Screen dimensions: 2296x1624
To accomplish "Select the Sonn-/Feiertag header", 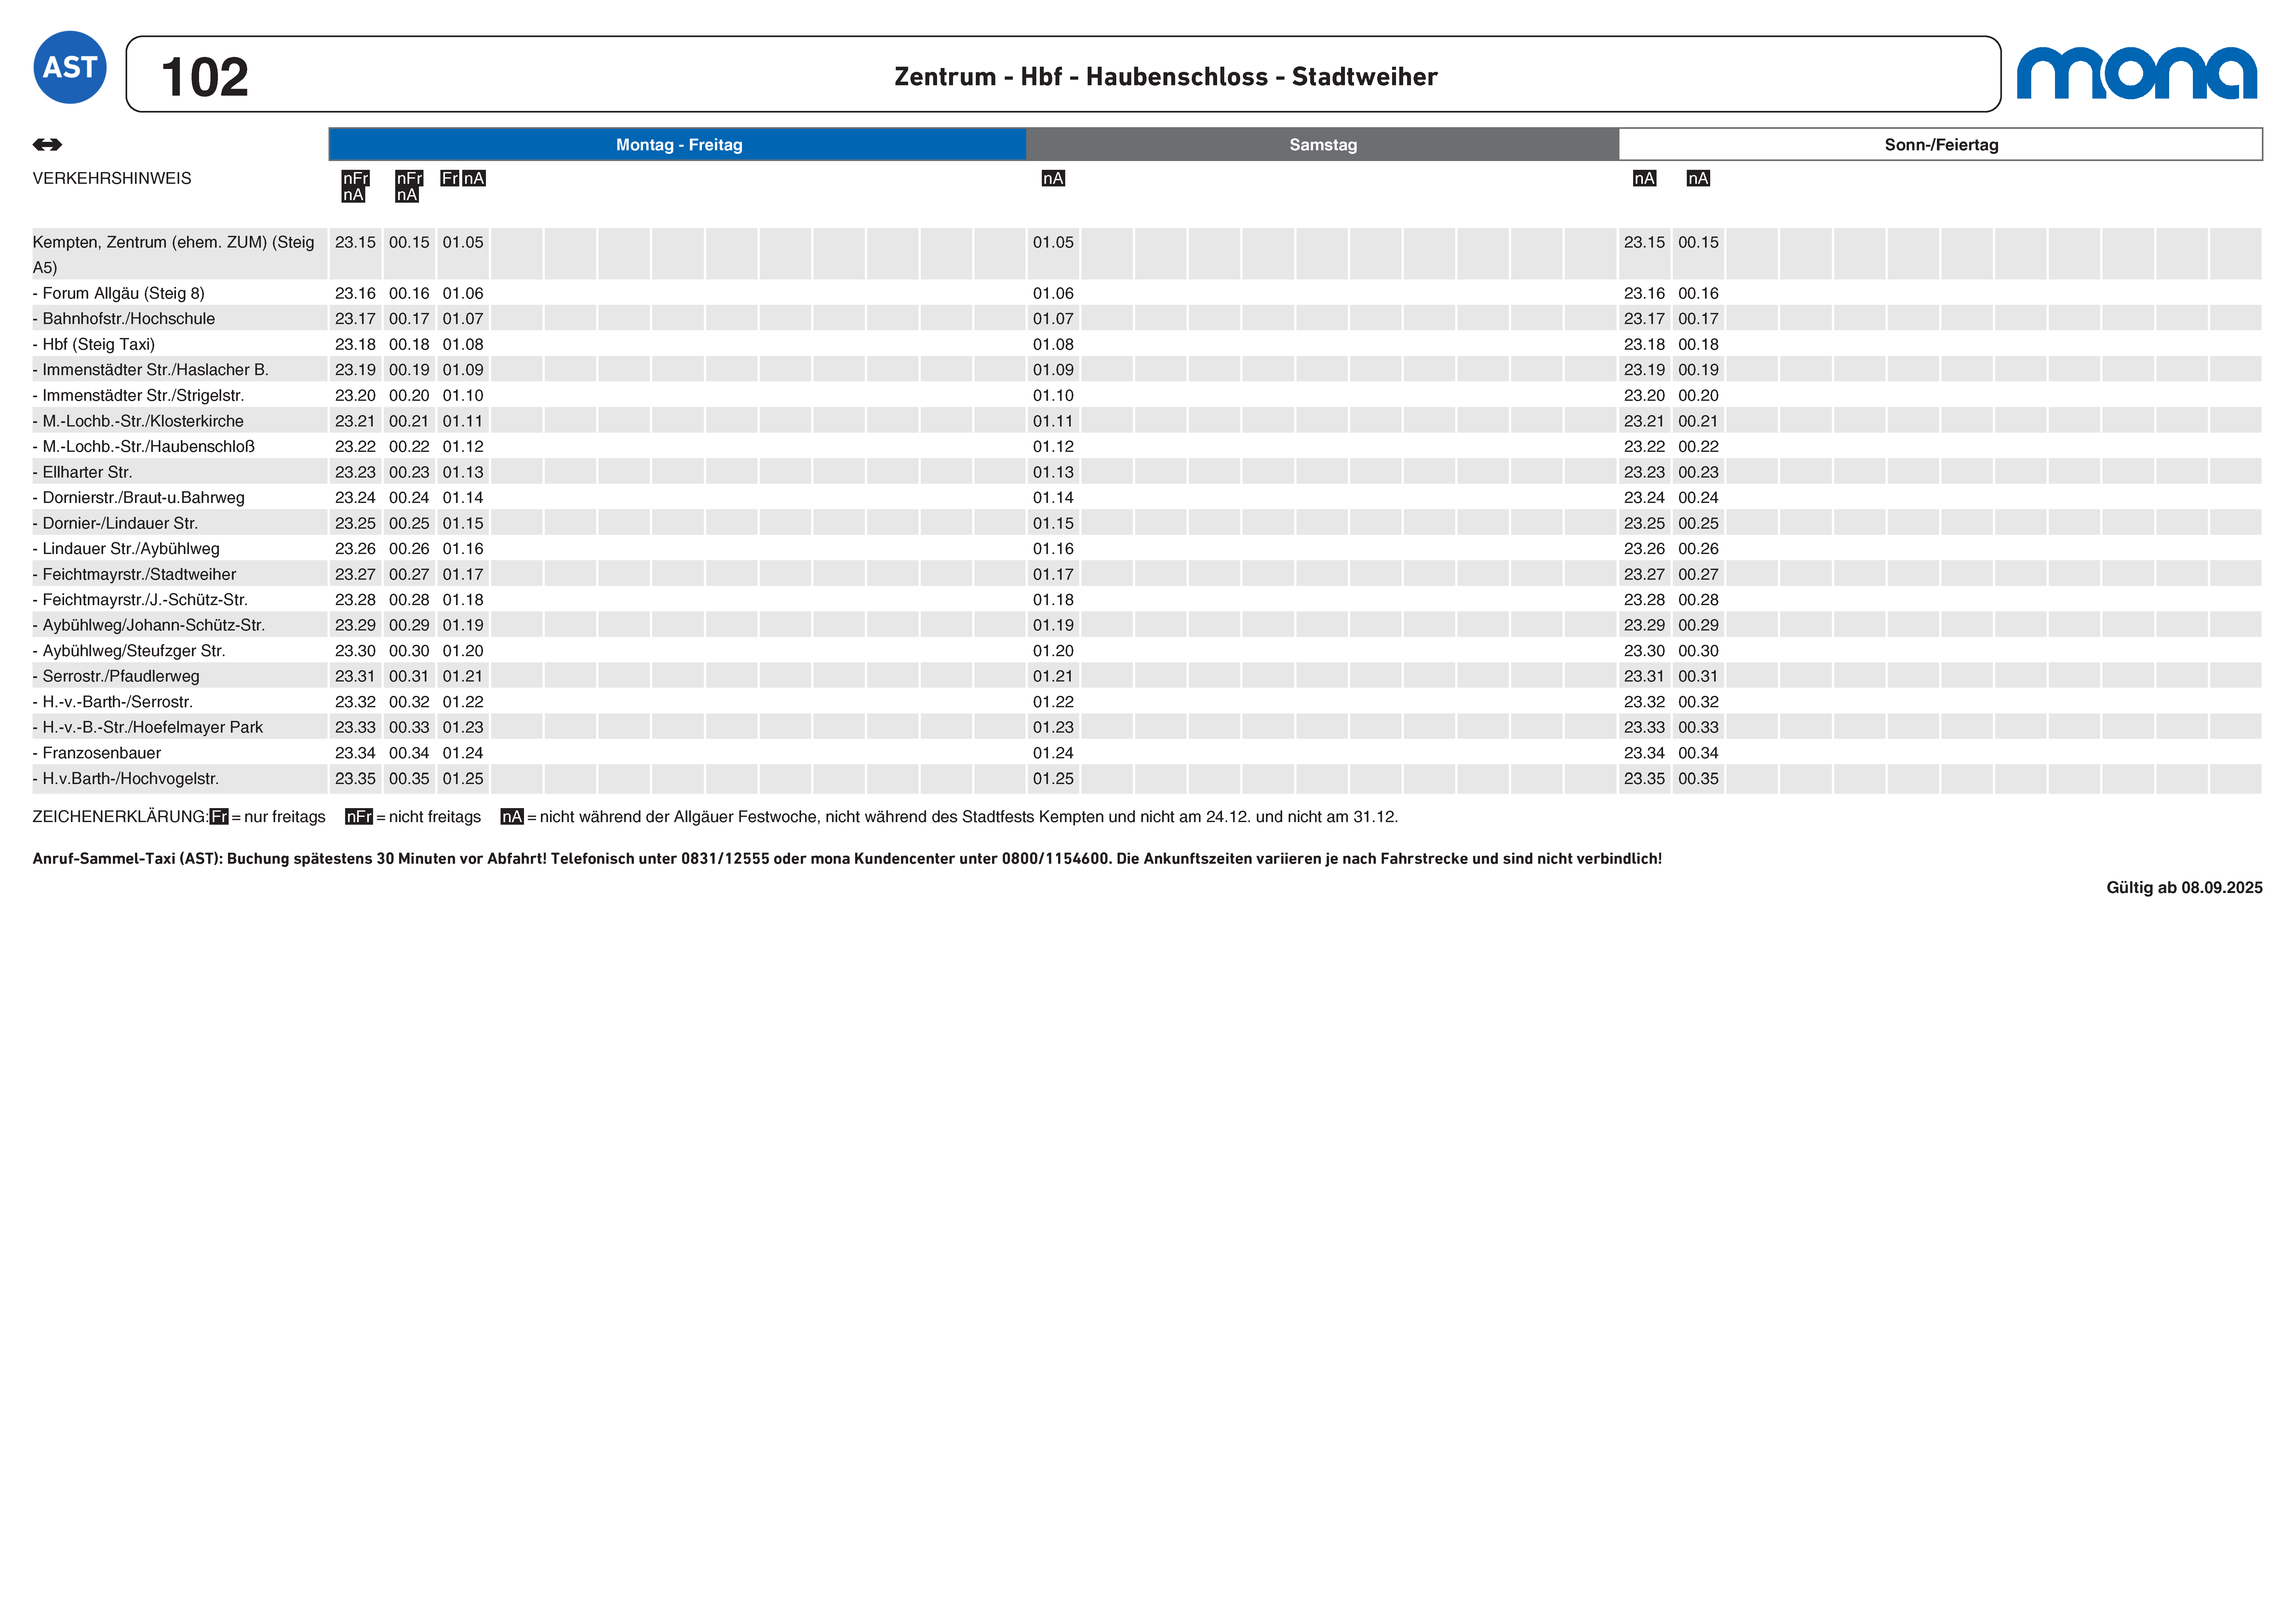I will pyautogui.click(x=1941, y=145).
